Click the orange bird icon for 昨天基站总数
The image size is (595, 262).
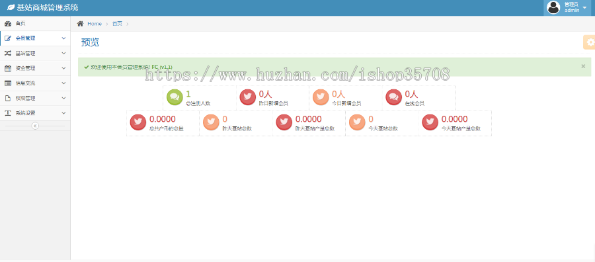pyautogui.click(x=211, y=122)
